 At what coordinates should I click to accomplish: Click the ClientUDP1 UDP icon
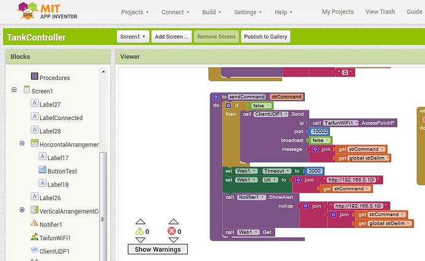pos(34,250)
